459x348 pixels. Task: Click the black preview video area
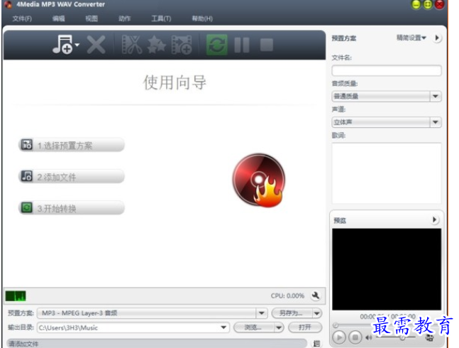pyautogui.click(x=387, y=269)
